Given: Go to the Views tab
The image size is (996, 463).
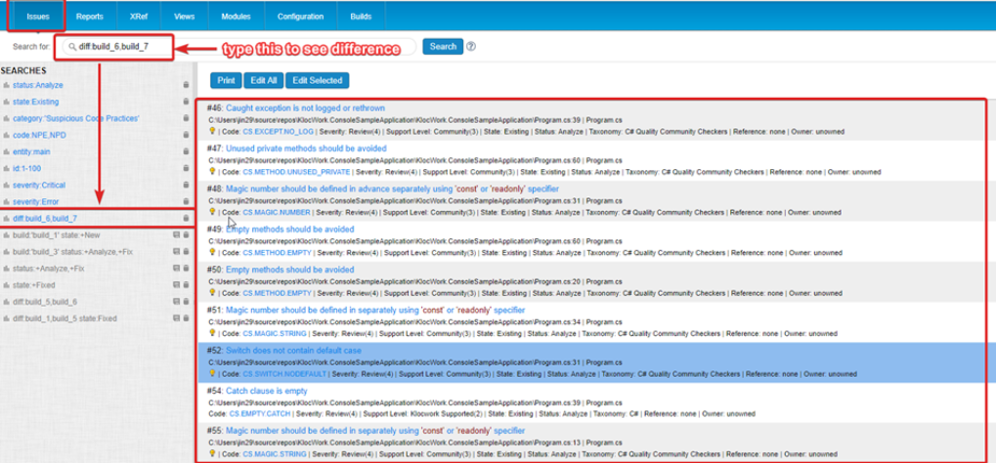Looking at the screenshot, I should [184, 17].
